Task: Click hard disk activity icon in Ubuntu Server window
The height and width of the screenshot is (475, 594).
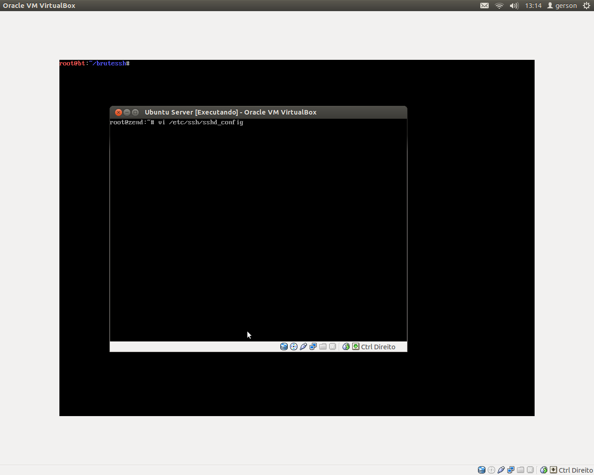Action: click(284, 347)
